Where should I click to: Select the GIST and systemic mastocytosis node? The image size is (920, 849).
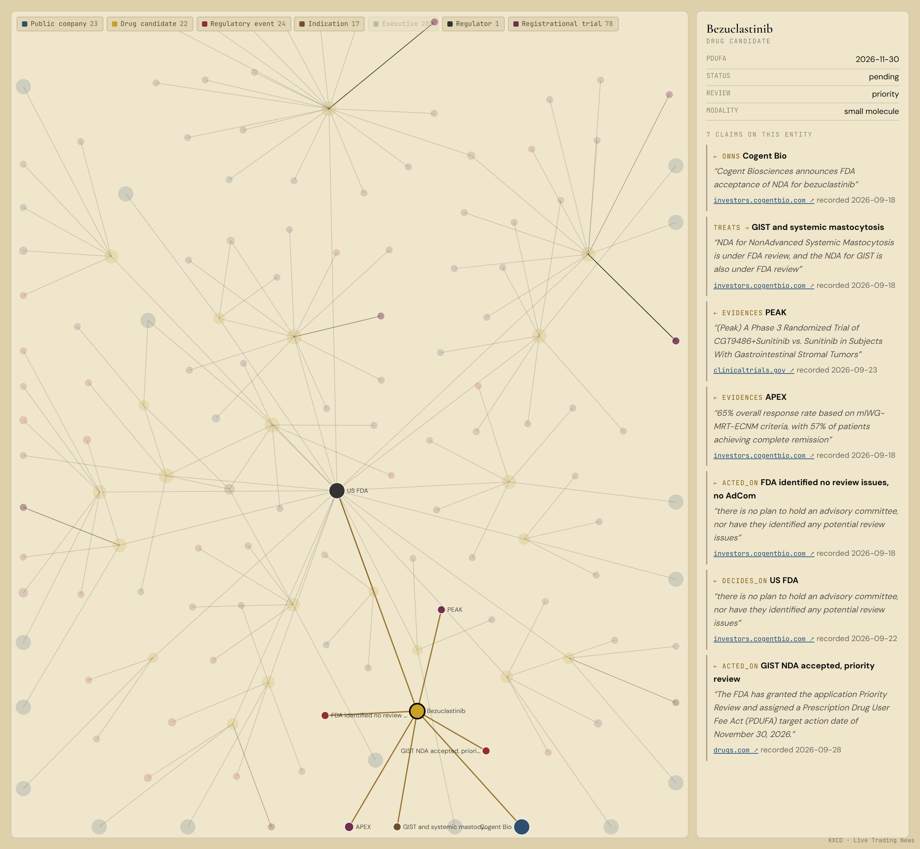pos(397,827)
